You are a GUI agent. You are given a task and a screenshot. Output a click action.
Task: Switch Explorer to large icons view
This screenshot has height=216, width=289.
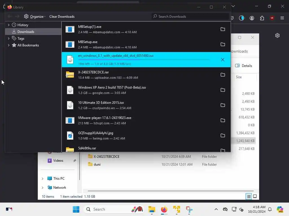pos(255,197)
